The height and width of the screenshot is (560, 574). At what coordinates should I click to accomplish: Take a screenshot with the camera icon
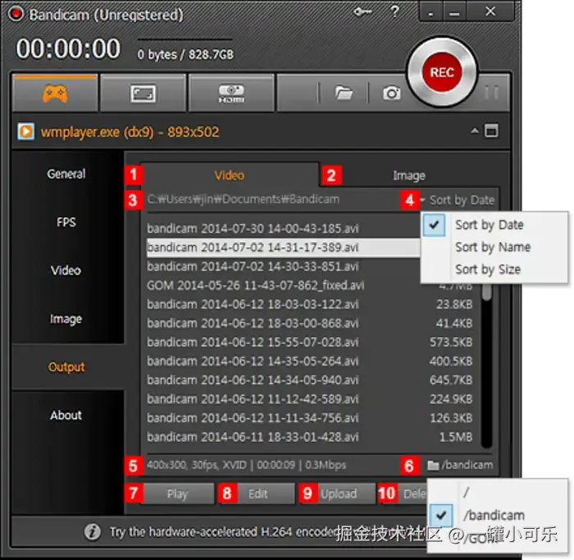coord(391,93)
